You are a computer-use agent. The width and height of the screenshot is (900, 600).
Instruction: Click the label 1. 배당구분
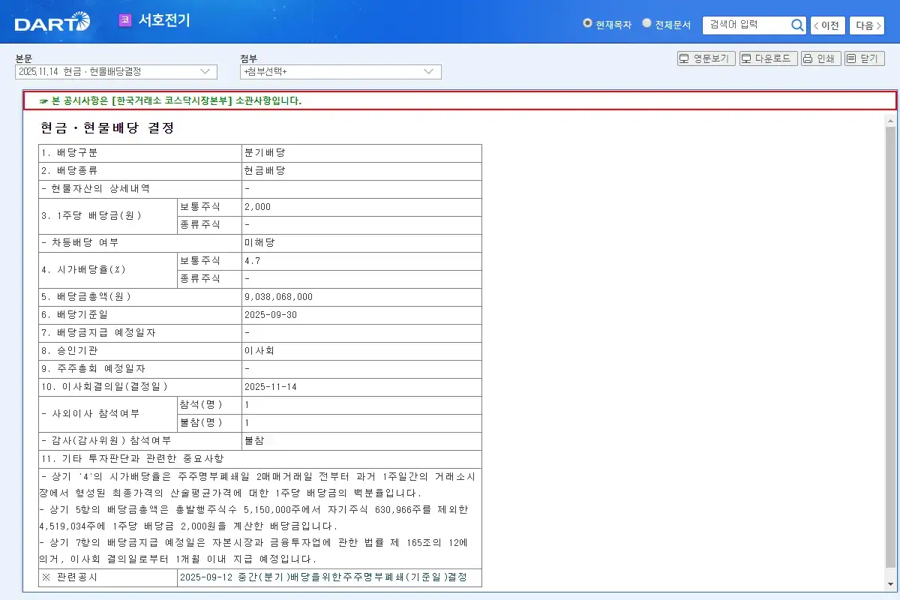coord(70,153)
